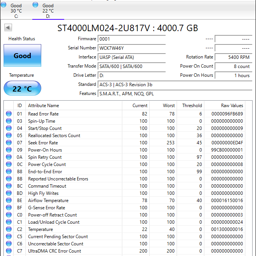The height and width of the screenshot is (256, 256).
Task: Click Rotation Rate value 5400 RPM
Action: click(x=234, y=57)
